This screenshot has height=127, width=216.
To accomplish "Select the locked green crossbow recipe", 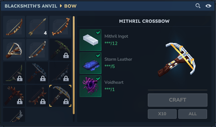I will point(60,50).
